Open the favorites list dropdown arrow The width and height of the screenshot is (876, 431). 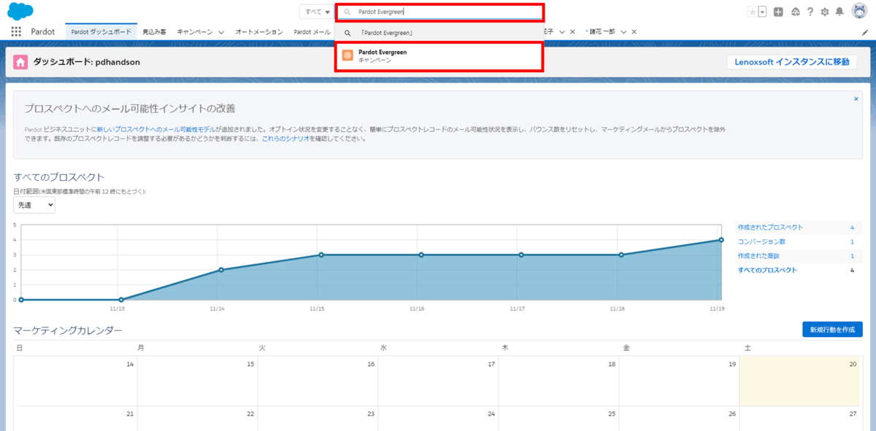point(762,12)
